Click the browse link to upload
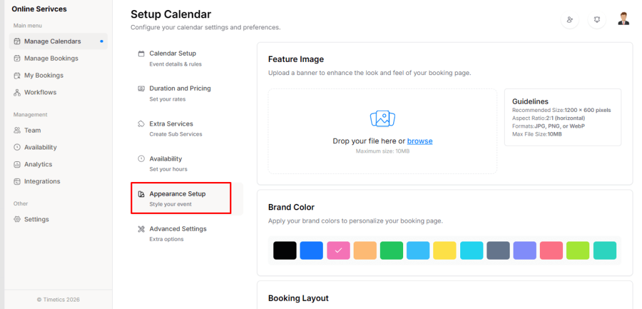 [x=419, y=141]
